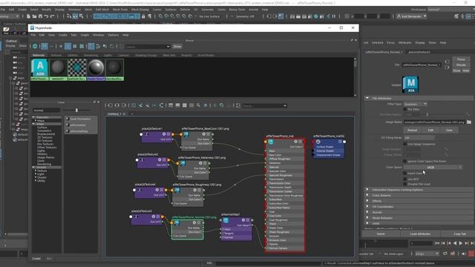Toggle Ignore Color Space File Rules checkbox
This screenshot has width=475, height=267.
(x=405, y=162)
